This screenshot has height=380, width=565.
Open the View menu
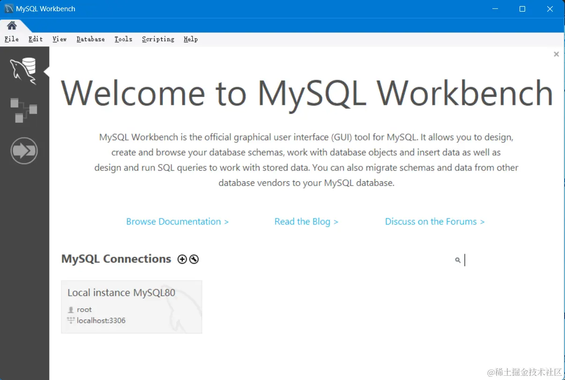point(59,39)
